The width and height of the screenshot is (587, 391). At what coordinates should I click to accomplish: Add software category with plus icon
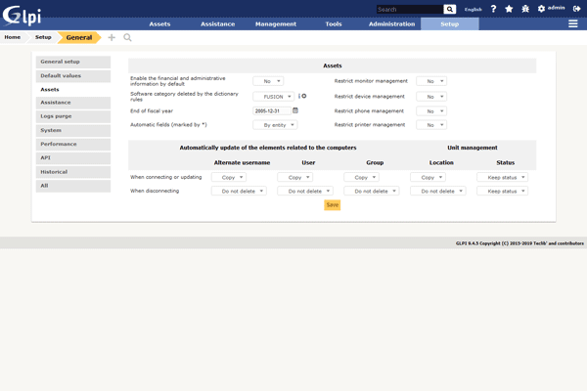(x=304, y=96)
